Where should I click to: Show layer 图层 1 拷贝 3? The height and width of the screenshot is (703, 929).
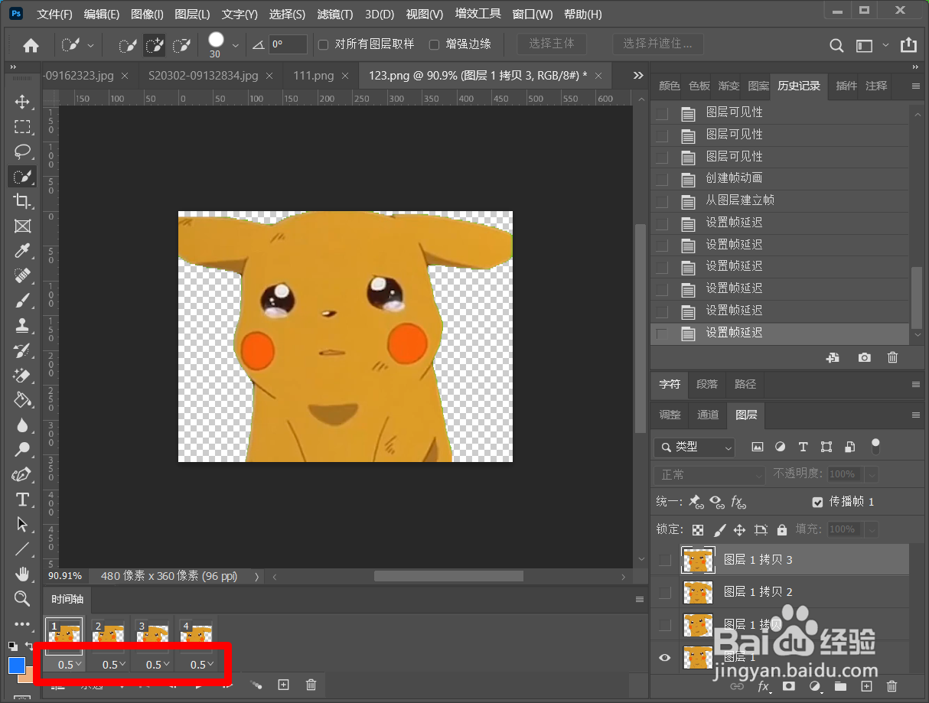pyautogui.click(x=664, y=560)
